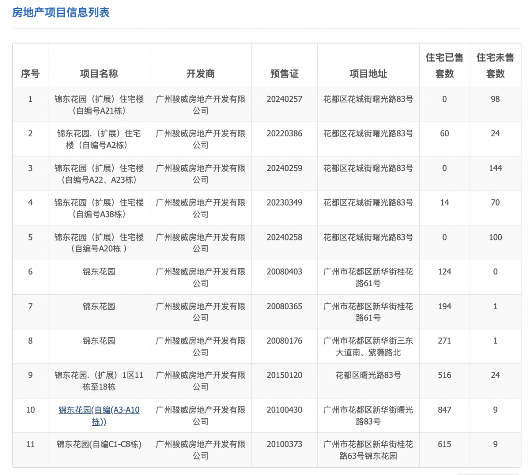Click sold count 847
The width and height of the screenshot is (532, 475).
click(444, 410)
